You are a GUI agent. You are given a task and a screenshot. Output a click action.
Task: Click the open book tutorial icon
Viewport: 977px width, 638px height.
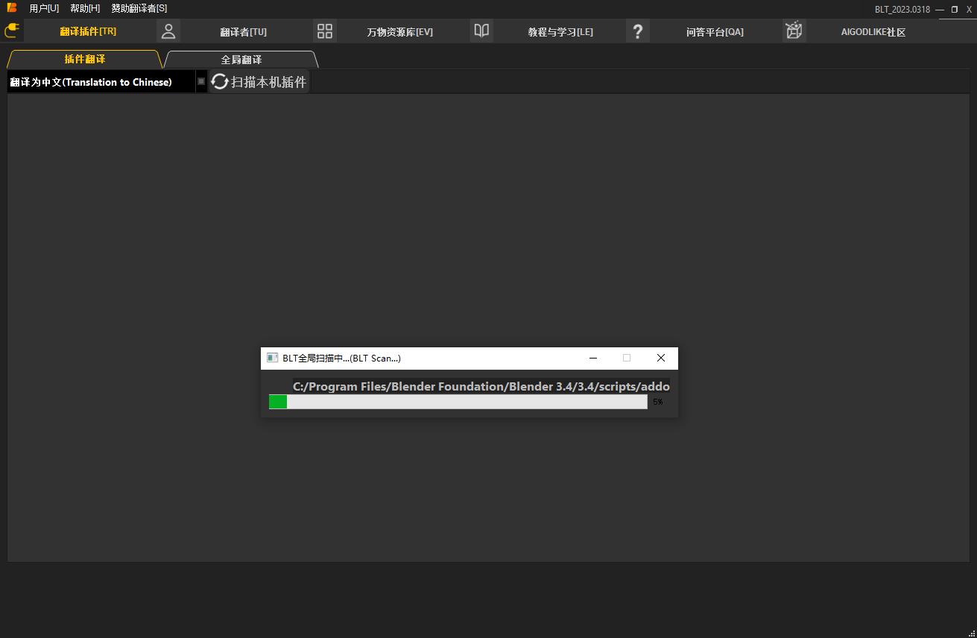(481, 31)
